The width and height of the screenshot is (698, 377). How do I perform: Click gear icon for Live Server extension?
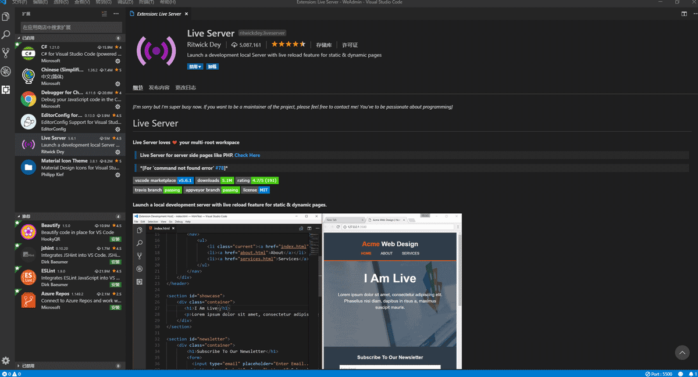[x=117, y=152]
